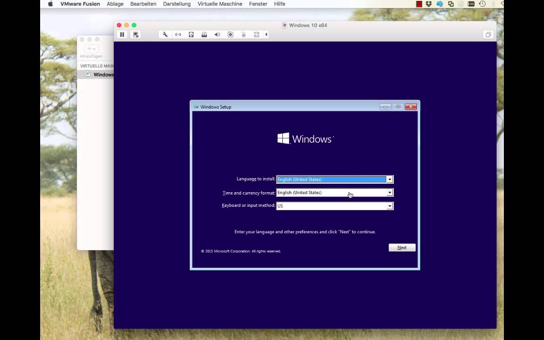Collapse the device toolbar with the arrow
The height and width of the screenshot is (340, 544).
[266, 34]
